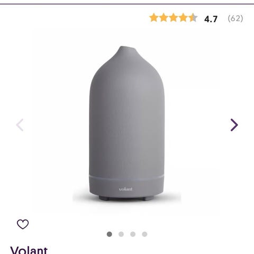
Task: Switch to the second carousel dot
Action: [121, 234]
